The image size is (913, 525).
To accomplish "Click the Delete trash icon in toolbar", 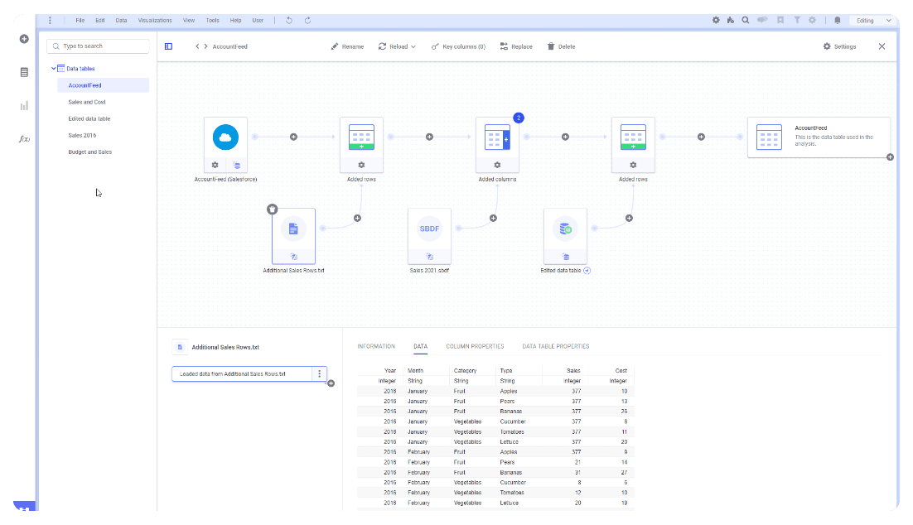I will coord(561,46).
